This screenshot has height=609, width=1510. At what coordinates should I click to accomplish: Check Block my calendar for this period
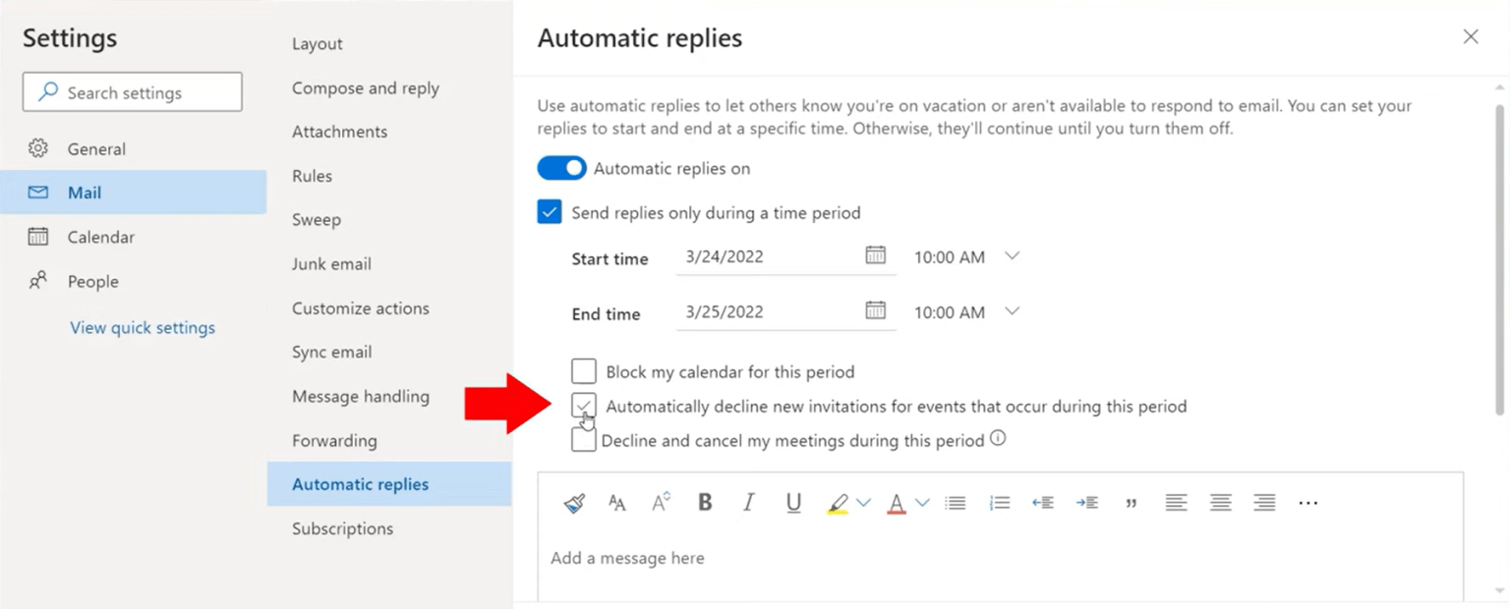click(583, 370)
